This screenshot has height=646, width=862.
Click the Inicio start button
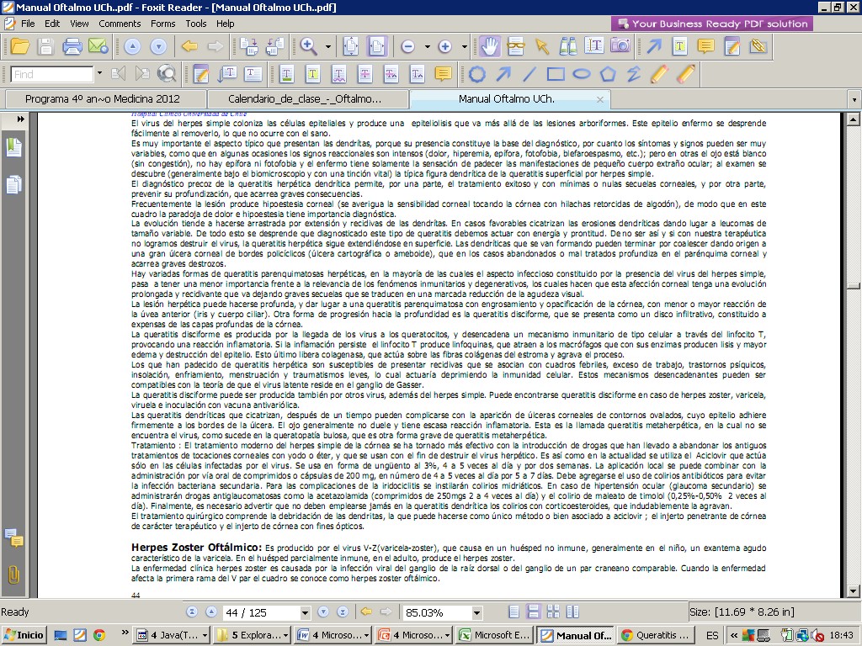tap(24, 635)
